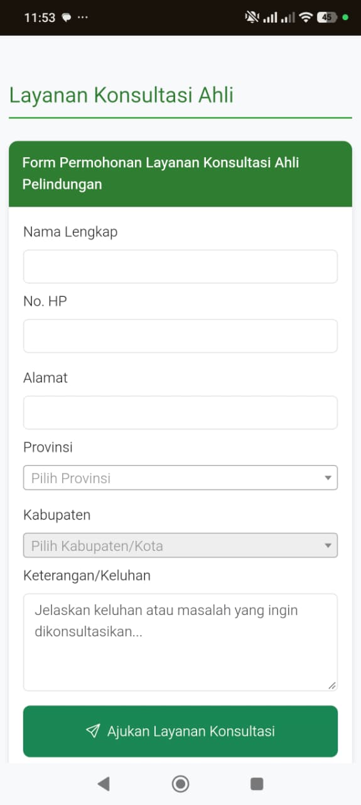The image size is (361, 805).
Task: Tap the Android back navigation icon
Action: [104, 783]
